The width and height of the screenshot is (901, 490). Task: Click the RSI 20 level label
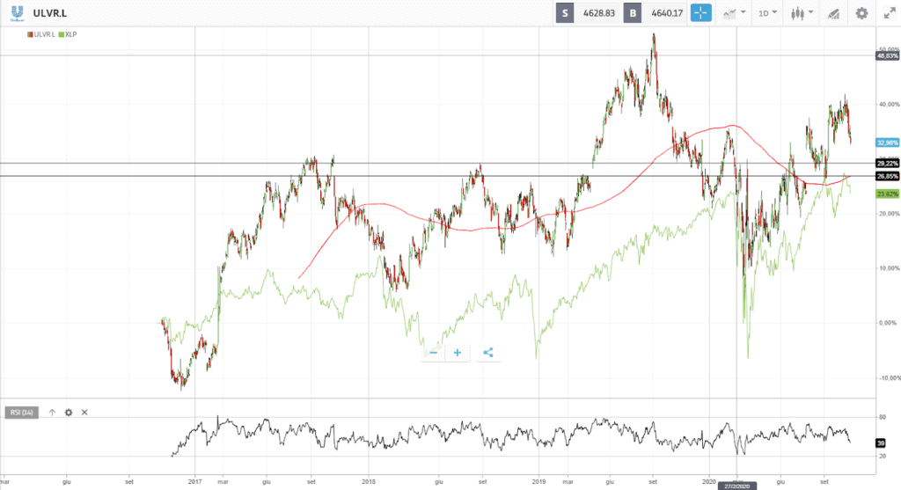[882, 456]
